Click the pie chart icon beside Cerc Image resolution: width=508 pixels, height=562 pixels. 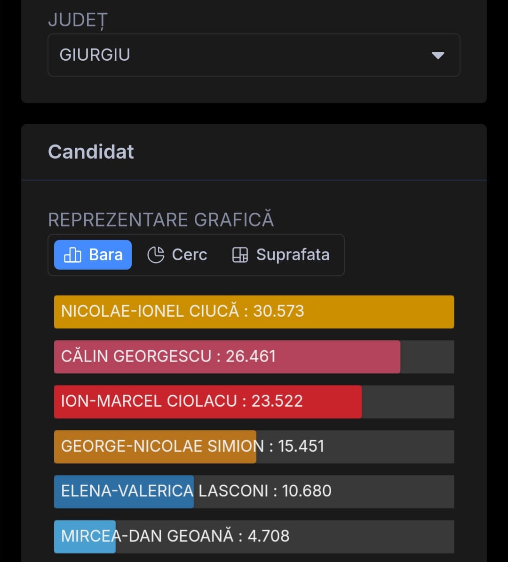156,255
